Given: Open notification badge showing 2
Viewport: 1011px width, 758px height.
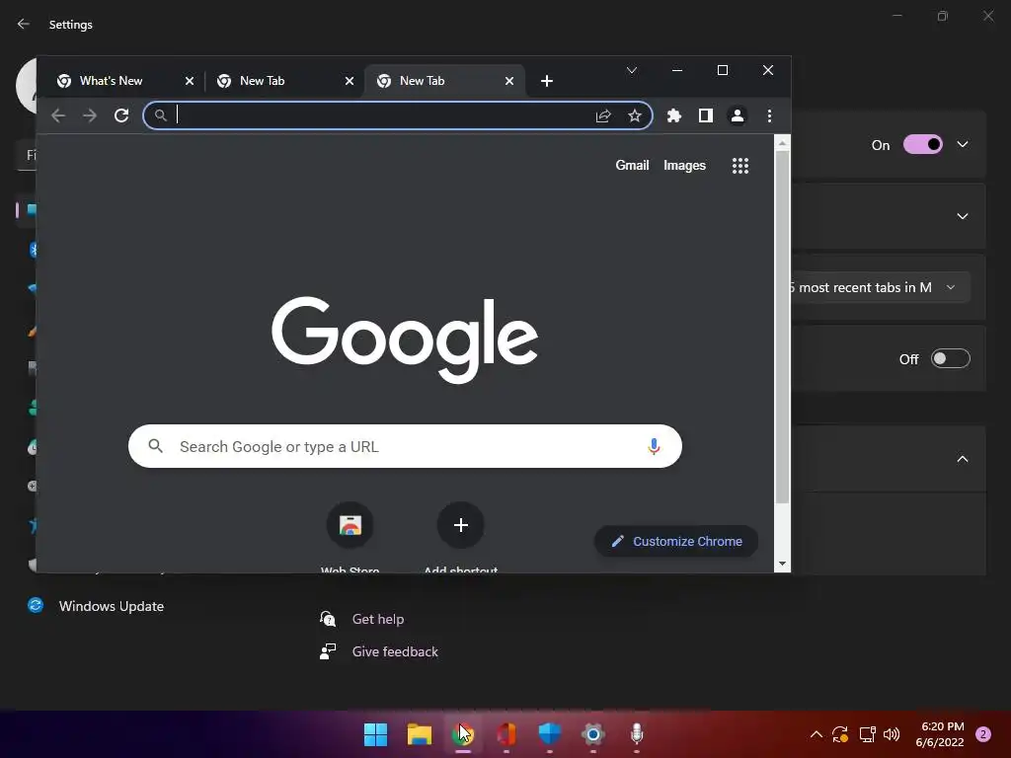Looking at the screenshot, I should [983, 734].
